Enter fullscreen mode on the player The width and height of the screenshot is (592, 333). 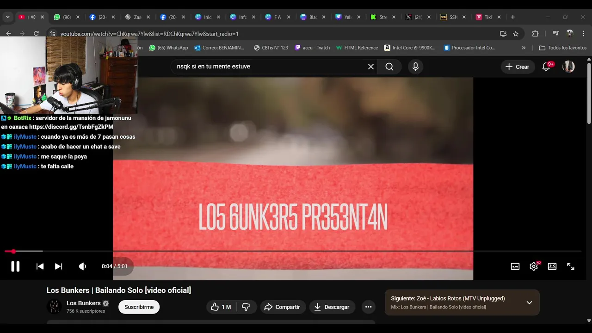[571, 266]
